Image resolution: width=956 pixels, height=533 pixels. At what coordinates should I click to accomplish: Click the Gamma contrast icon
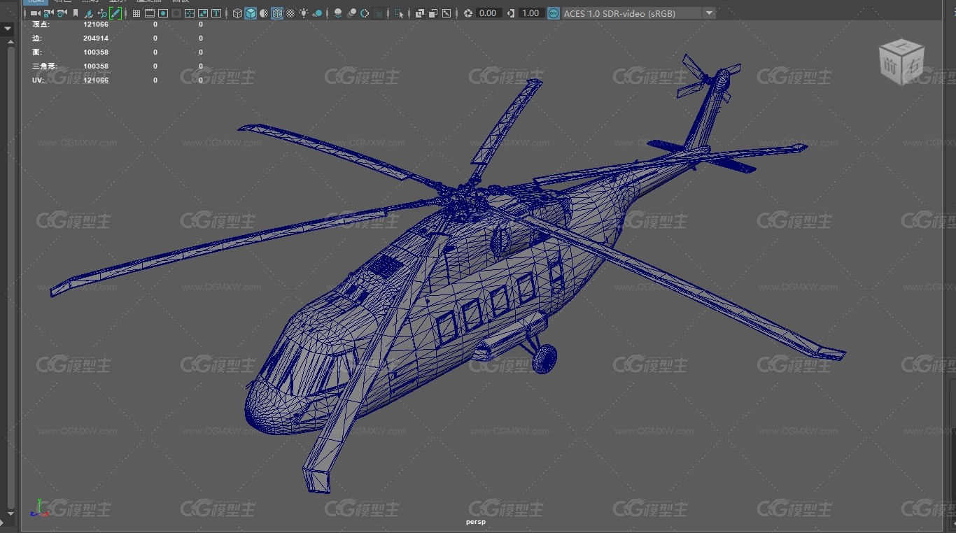click(511, 13)
